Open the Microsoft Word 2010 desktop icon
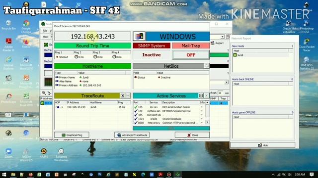The width and height of the screenshot is (318, 178). click(26, 63)
